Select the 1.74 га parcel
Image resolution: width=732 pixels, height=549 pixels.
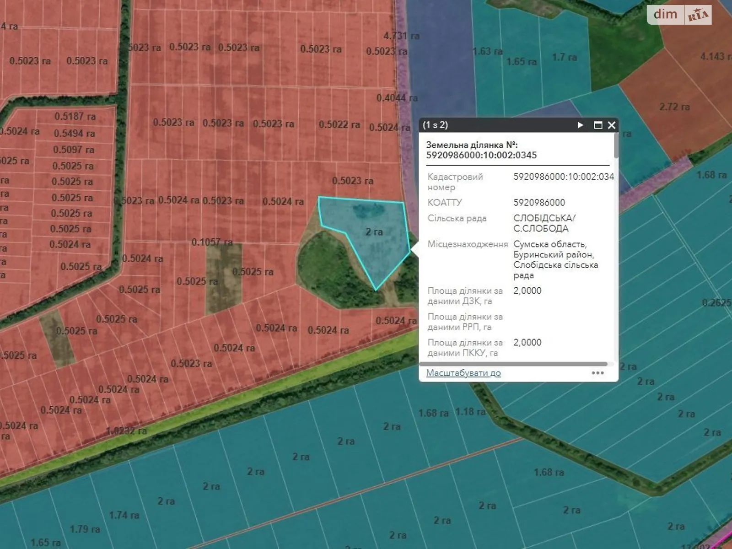tap(124, 516)
